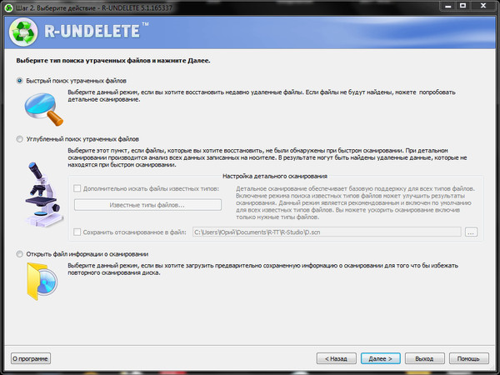Enable 'Дополнительно искать файлы известных типов' checkbox
500x375 pixels.
tap(77, 188)
